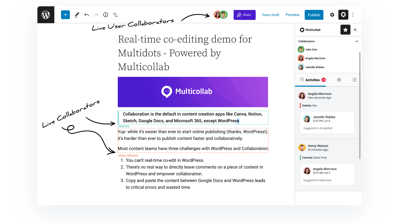The image size is (399, 224).
Task: Click the WordPress logo icon
Action: (x=46, y=15)
